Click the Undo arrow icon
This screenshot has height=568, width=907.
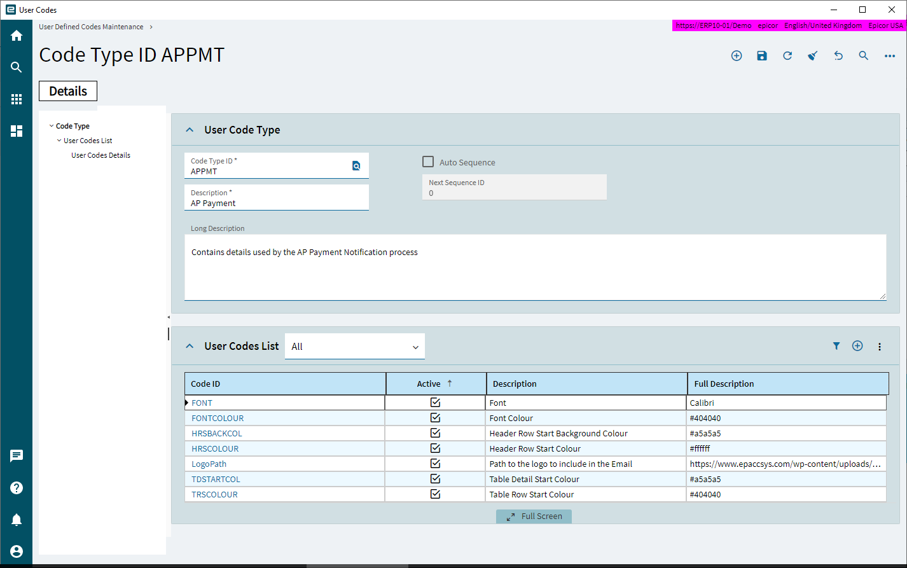838,56
